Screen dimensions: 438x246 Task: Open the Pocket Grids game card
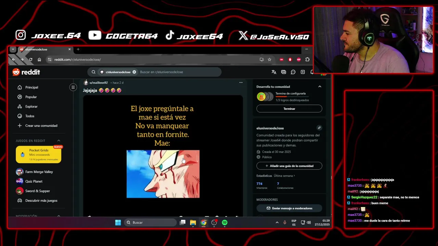[x=38, y=154]
